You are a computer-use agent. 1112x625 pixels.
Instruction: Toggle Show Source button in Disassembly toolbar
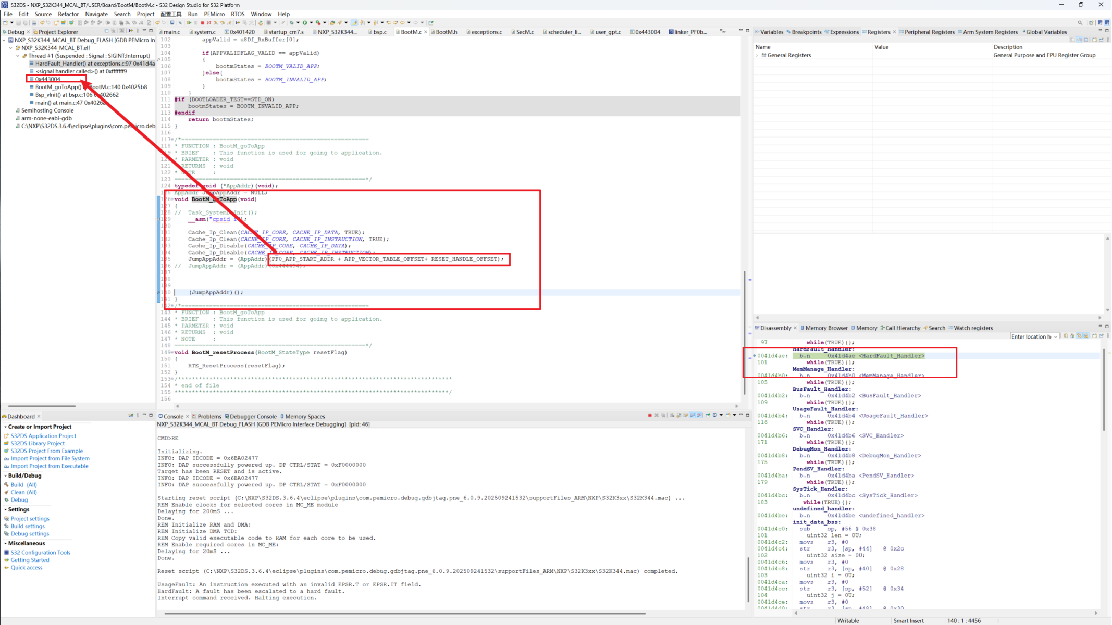(1086, 336)
